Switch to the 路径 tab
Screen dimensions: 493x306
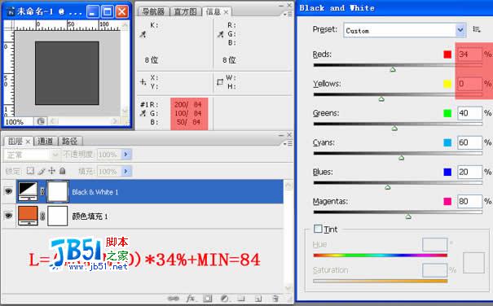pyautogui.click(x=70, y=141)
